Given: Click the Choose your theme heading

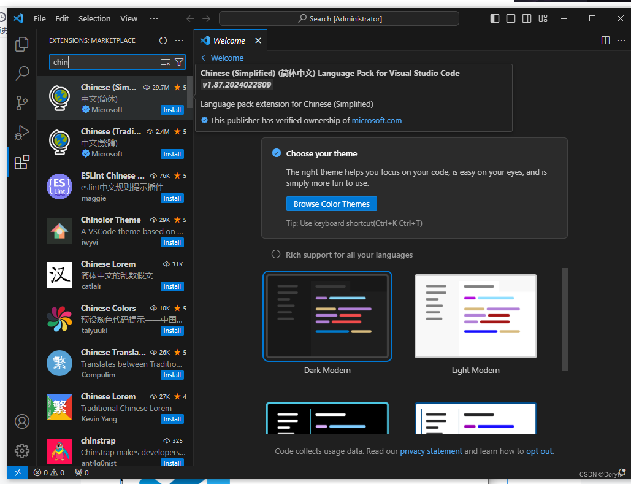Looking at the screenshot, I should 321,153.
